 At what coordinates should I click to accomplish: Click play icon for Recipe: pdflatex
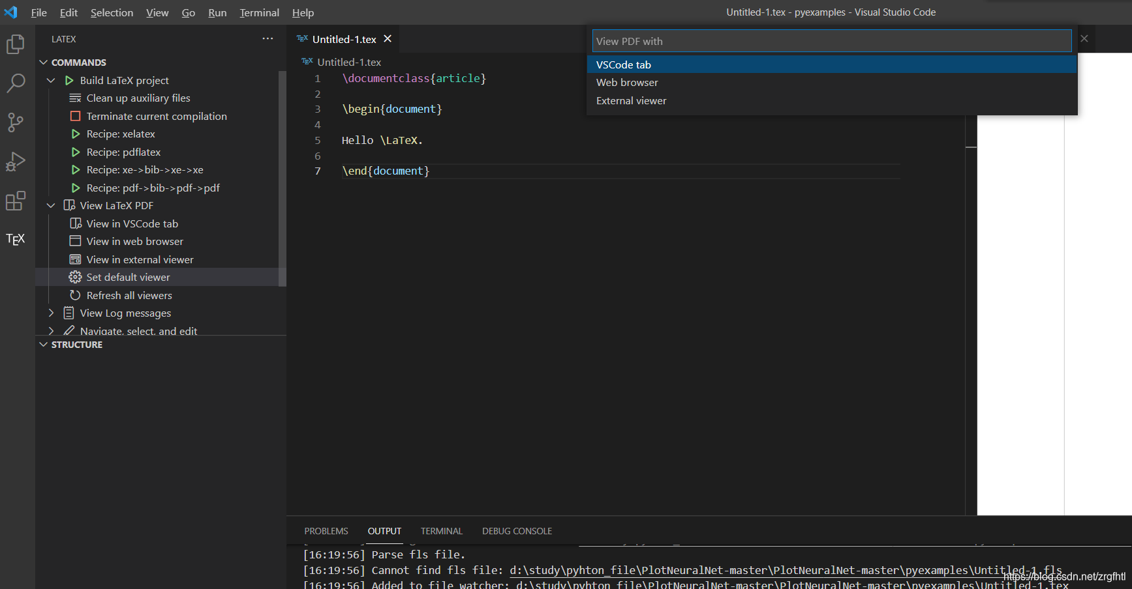point(76,152)
